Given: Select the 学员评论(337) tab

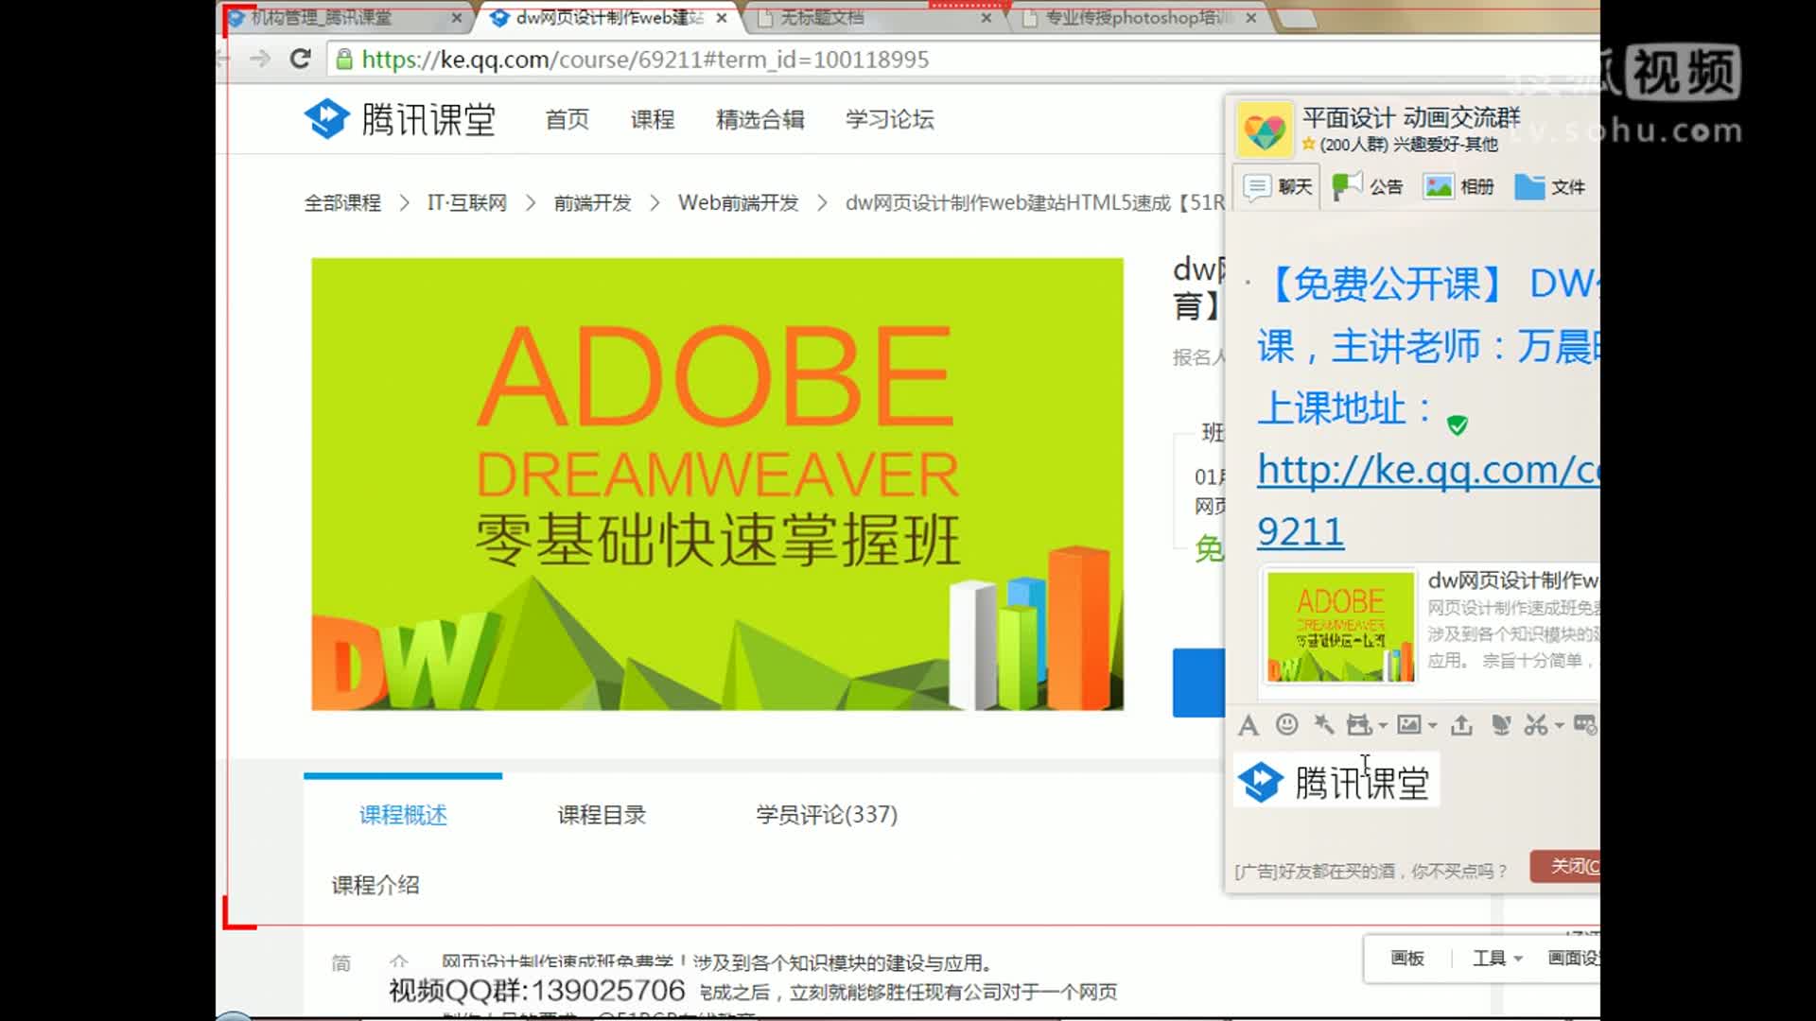Looking at the screenshot, I should coord(827,815).
